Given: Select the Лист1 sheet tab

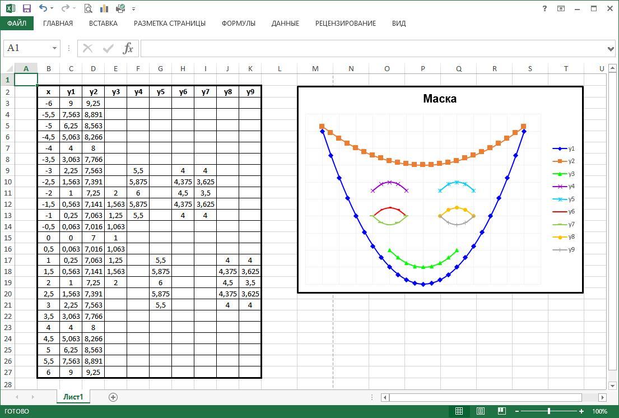Looking at the screenshot, I should coord(73,397).
